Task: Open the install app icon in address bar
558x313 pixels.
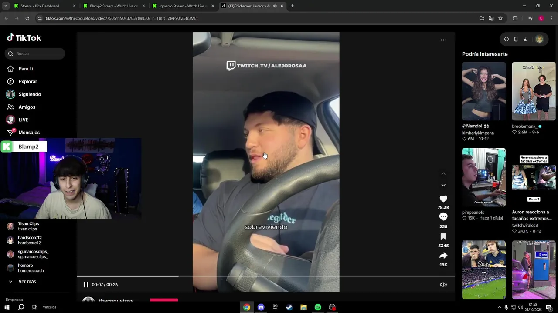Action: click(482, 18)
